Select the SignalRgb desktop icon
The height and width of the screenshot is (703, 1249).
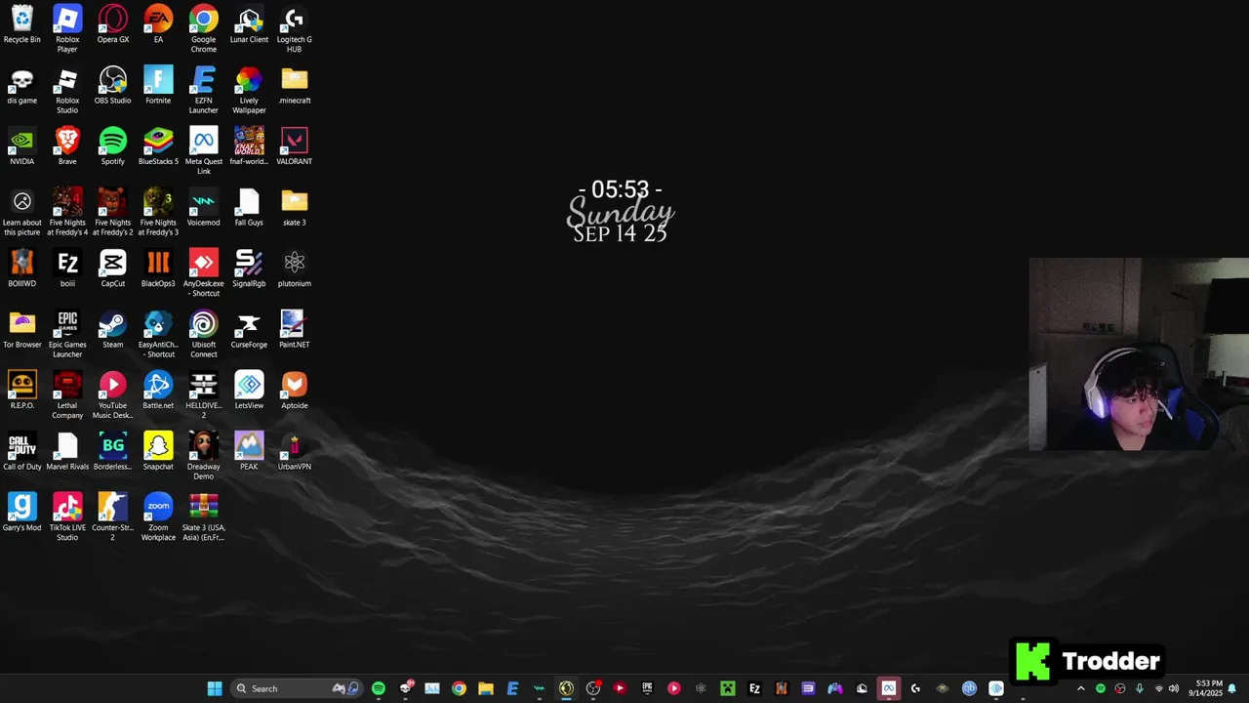pyautogui.click(x=249, y=269)
